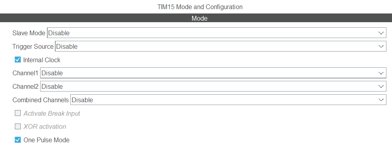Click the TIM15 Mode and Configuration title
This screenshot has height=147, width=392.
(x=200, y=7)
